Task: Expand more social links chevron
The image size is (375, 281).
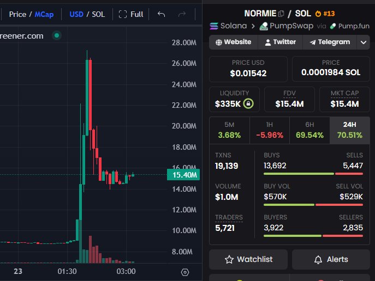Action: tap(364, 42)
